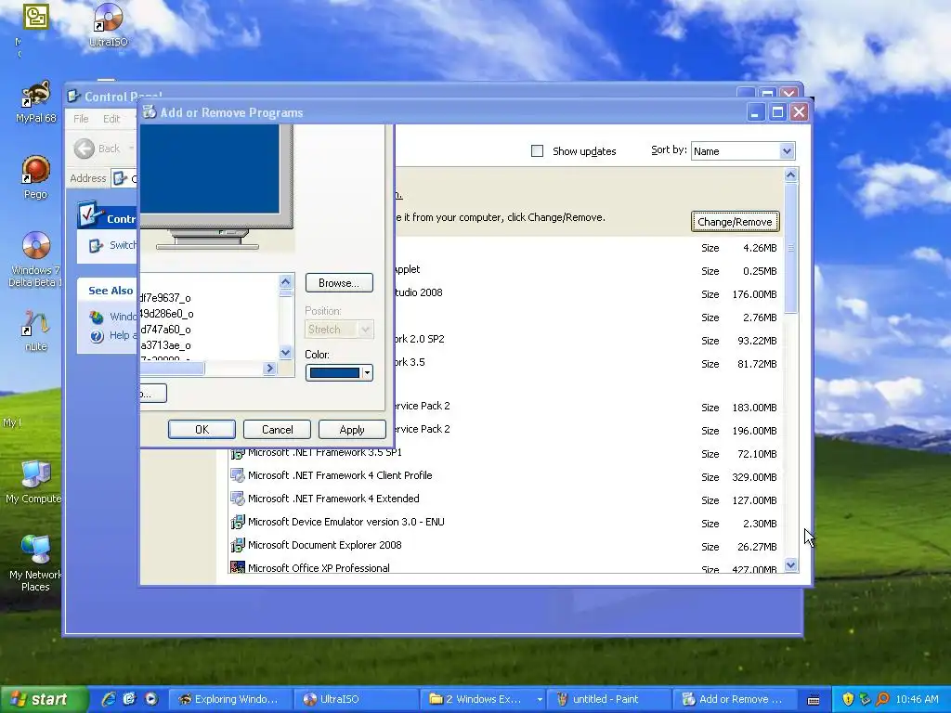Image resolution: width=951 pixels, height=713 pixels.
Task: Open the File menu in Control Panel
Action: point(82,119)
